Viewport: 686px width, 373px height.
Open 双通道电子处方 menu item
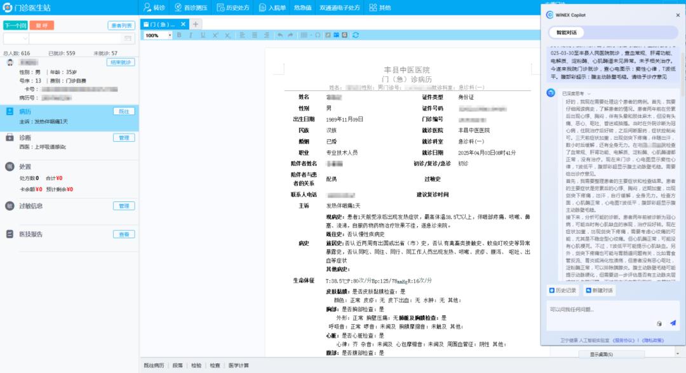[x=339, y=8]
